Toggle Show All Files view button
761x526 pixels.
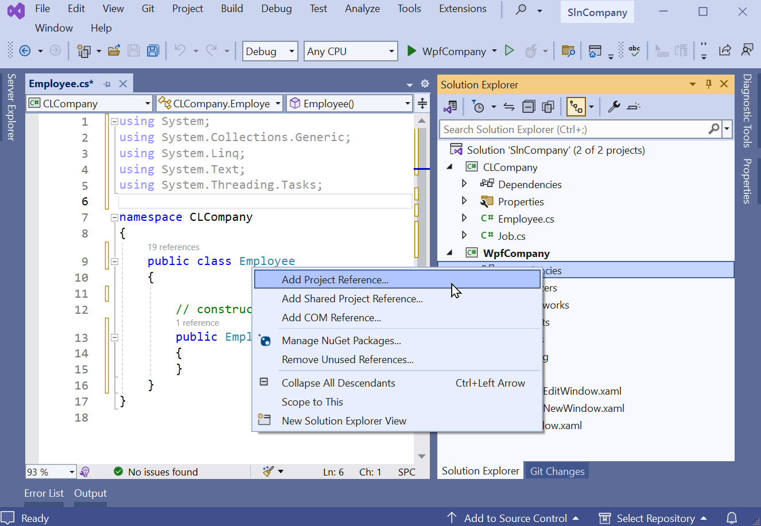click(x=548, y=107)
